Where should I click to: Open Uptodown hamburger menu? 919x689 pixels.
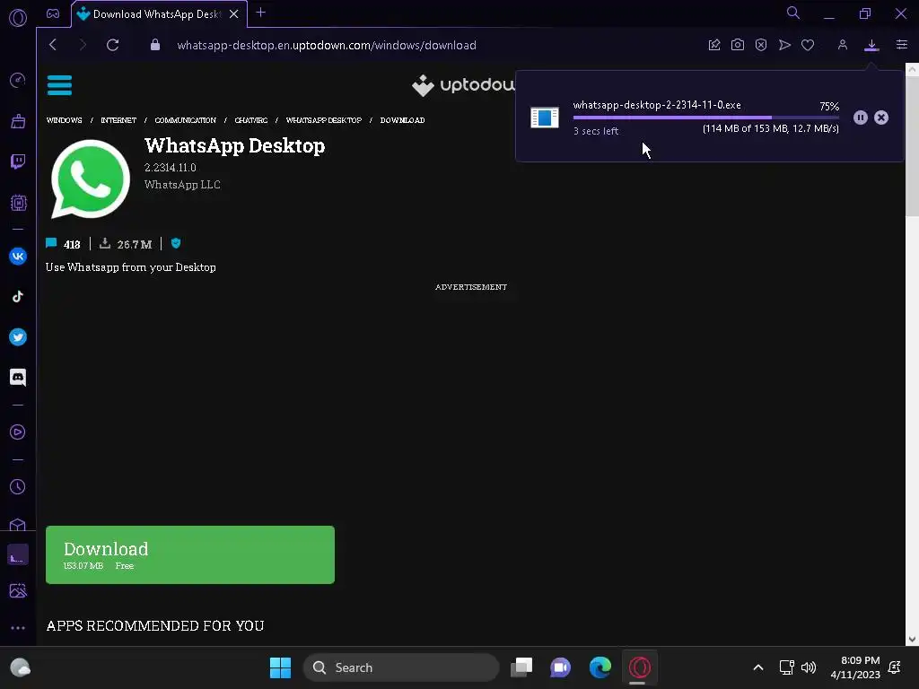click(59, 85)
